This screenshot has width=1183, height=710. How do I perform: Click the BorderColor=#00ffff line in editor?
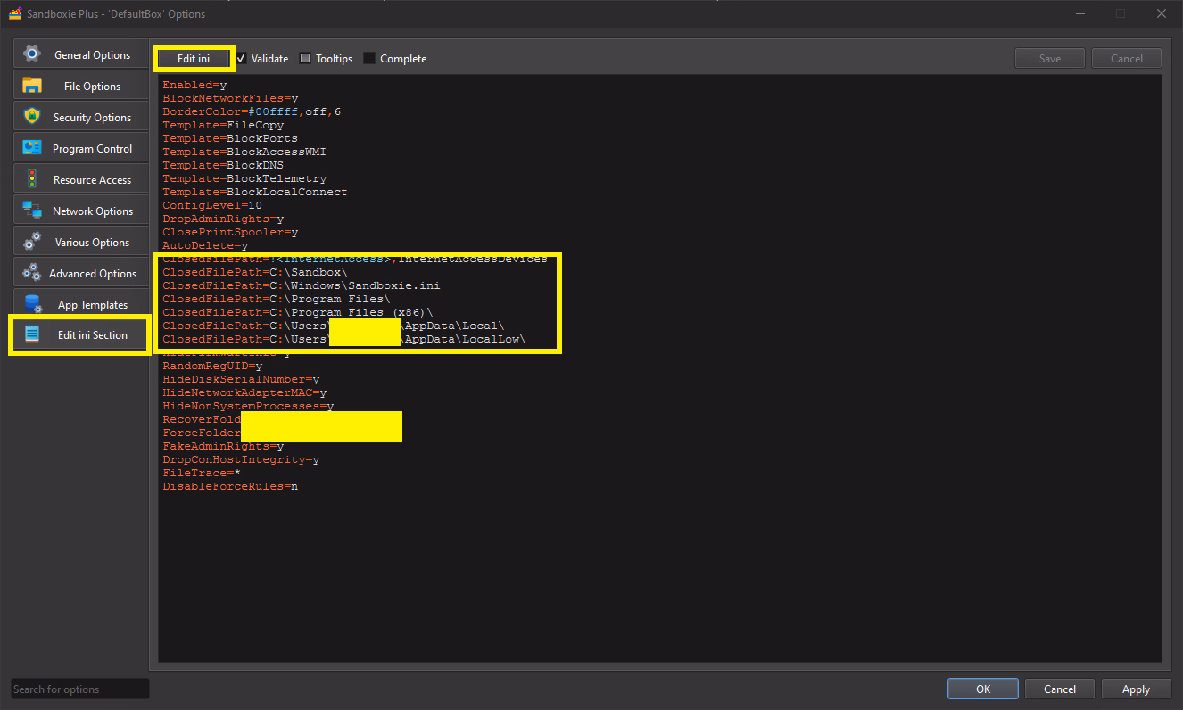[x=252, y=111]
